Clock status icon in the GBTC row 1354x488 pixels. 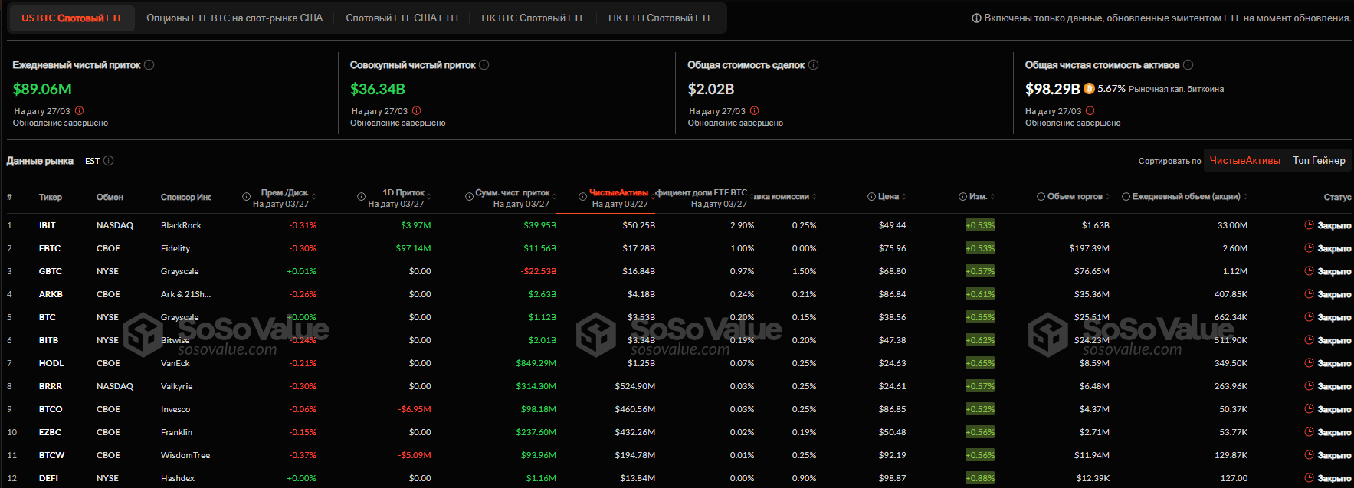point(1309,271)
